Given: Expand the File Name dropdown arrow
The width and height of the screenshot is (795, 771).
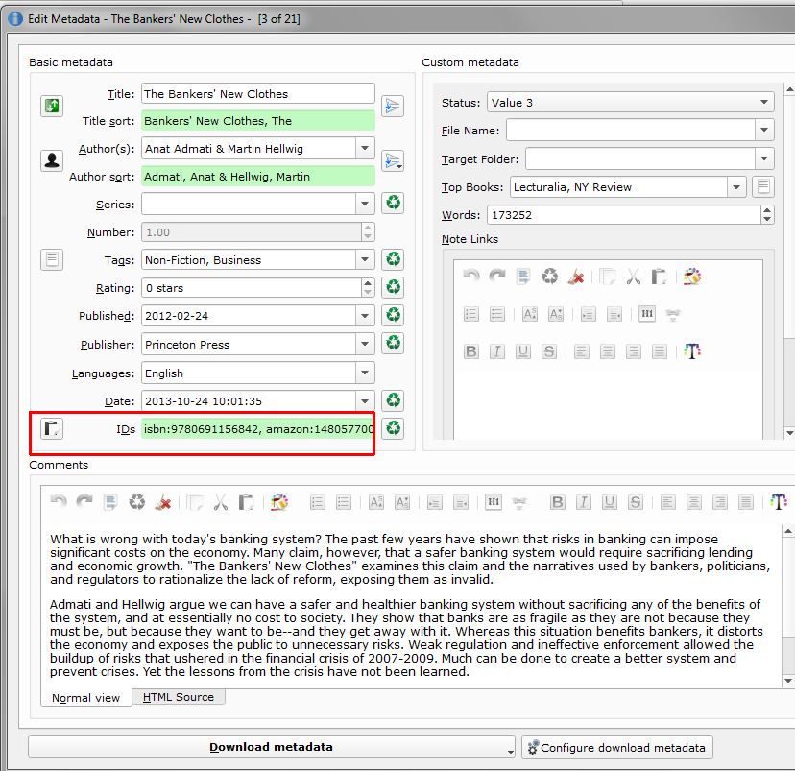Looking at the screenshot, I should coord(764,130).
